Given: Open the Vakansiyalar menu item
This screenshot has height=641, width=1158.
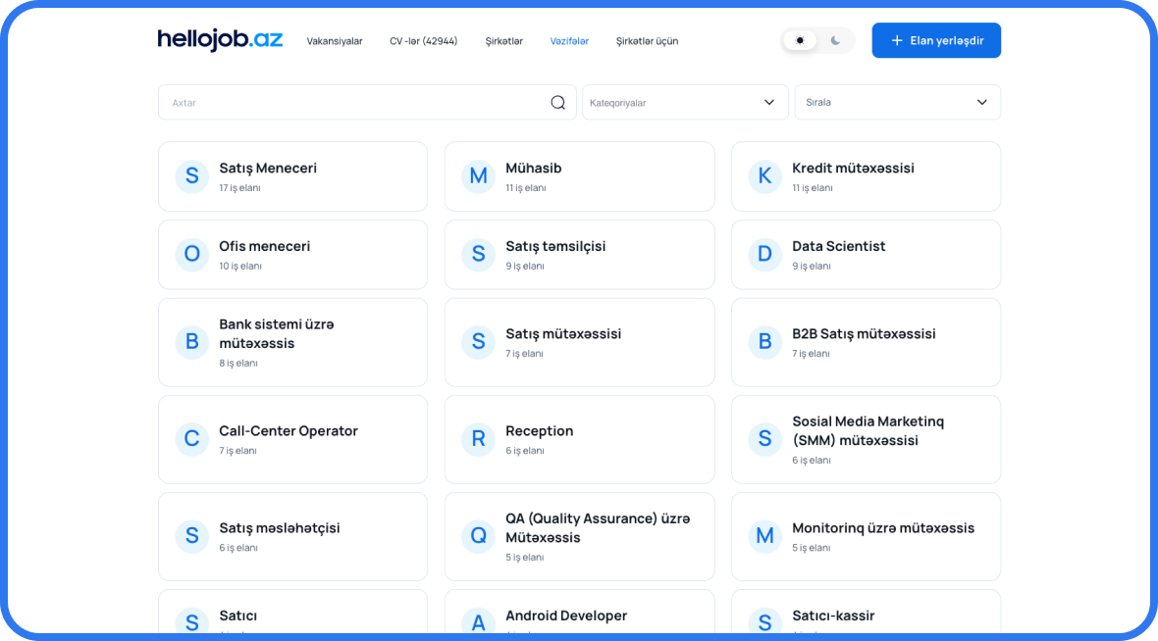Looking at the screenshot, I should 335,41.
